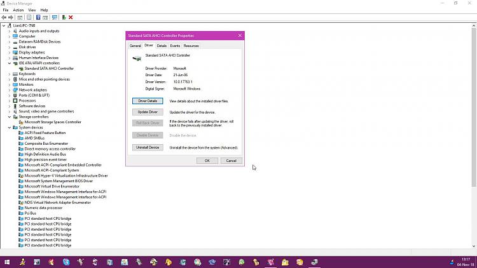Confirm the dialog with OK
477x268 pixels.
pyautogui.click(x=207, y=161)
